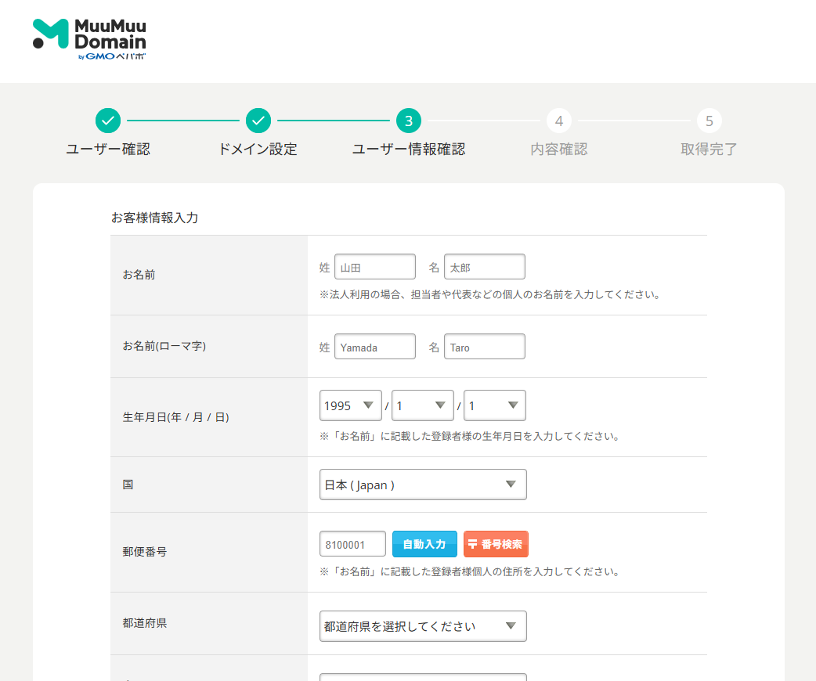Click the お名前(ローマ字) row label
816x681 pixels.
164,346
